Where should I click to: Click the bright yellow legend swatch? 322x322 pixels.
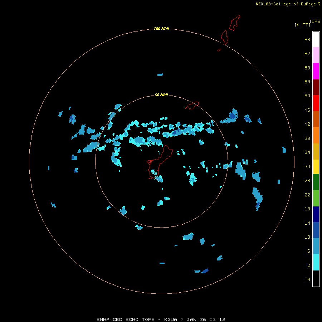[x=316, y=167]
